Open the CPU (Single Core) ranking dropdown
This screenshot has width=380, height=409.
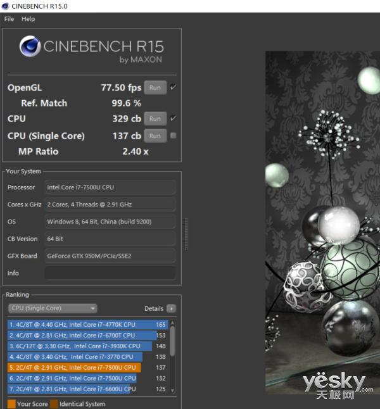click(53, 308)
